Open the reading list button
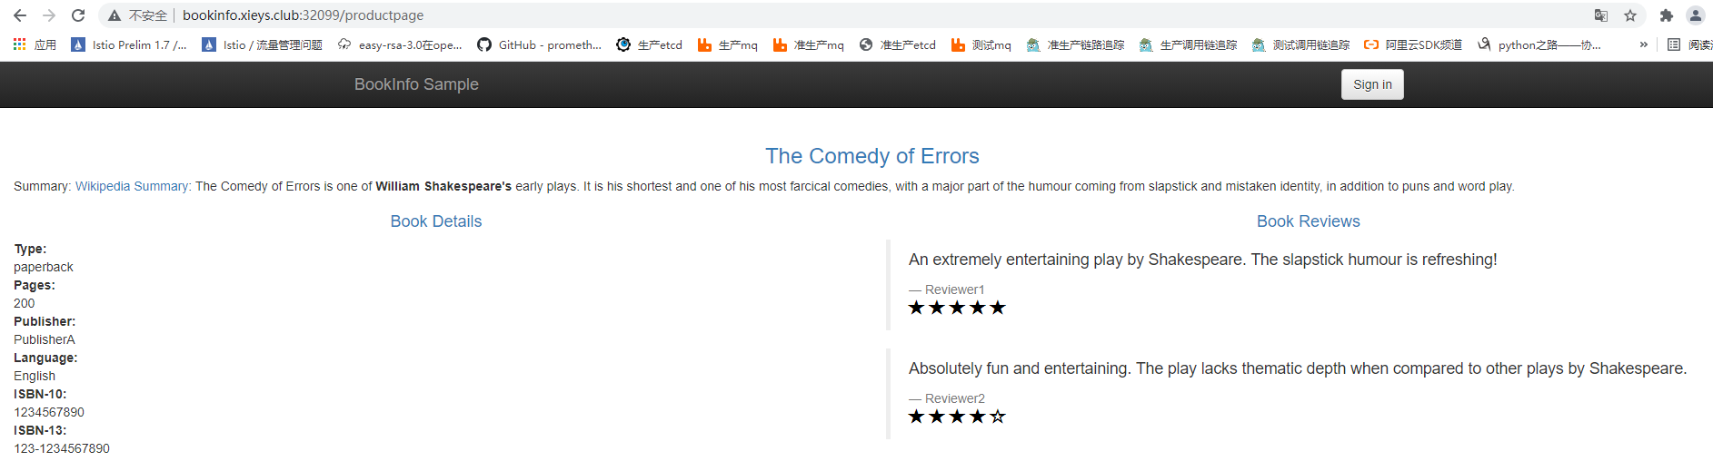The width and height of the screenshot is (1713, 471). tap(1688, 44)
